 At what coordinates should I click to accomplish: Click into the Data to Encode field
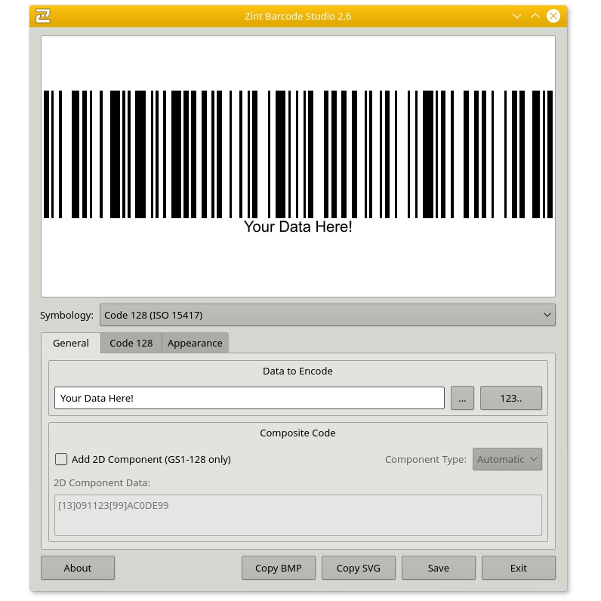tap(249, 398)
